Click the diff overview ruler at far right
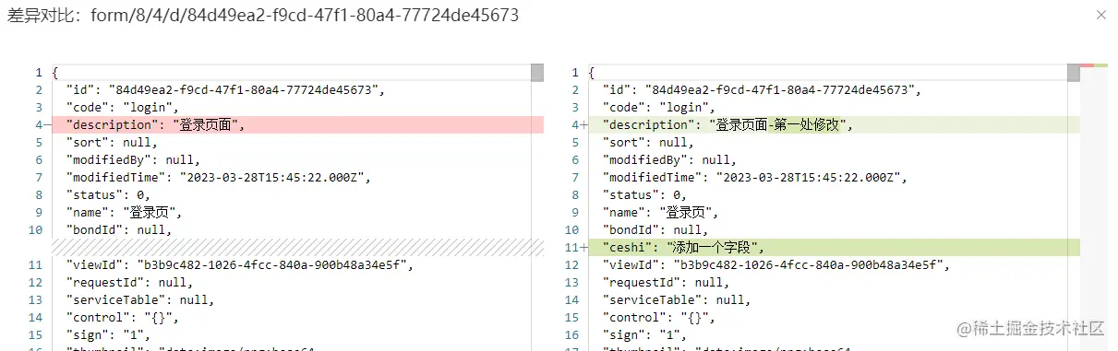 pos(1094,207)
